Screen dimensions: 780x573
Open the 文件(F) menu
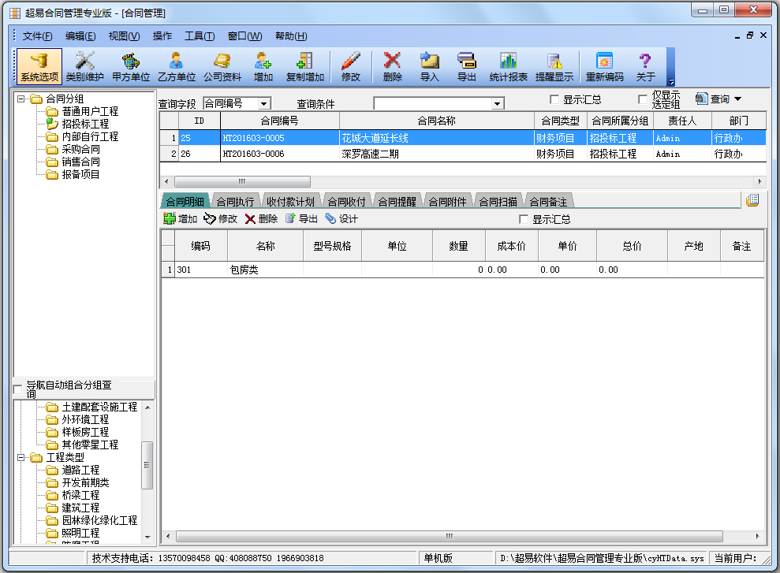pyautogui.click(x=37, y=35)
